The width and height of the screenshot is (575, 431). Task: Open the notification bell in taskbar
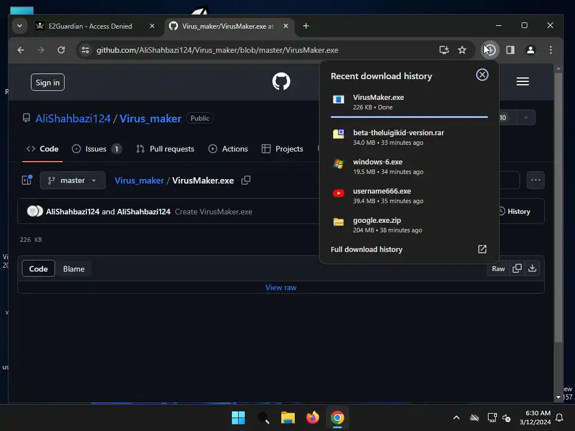[560, 418]
